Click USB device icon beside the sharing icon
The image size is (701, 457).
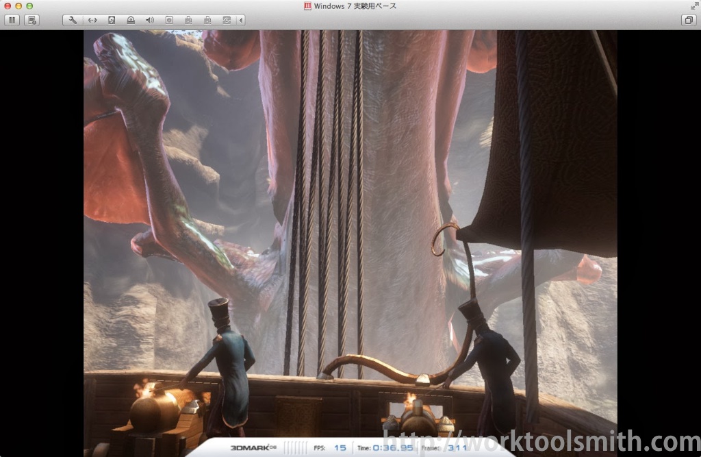pyautogui.click(x=207, y=20)
